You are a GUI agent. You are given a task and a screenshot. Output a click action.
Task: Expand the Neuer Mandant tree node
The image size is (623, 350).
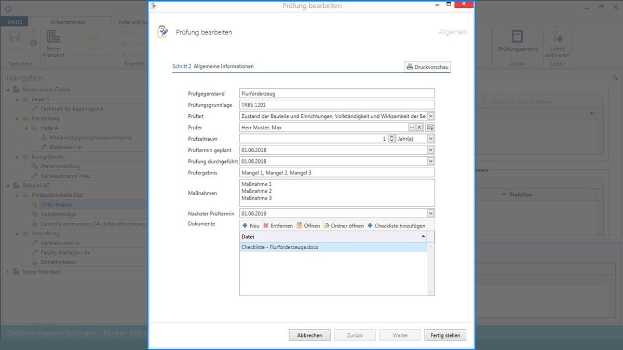[x=8, y=272]
